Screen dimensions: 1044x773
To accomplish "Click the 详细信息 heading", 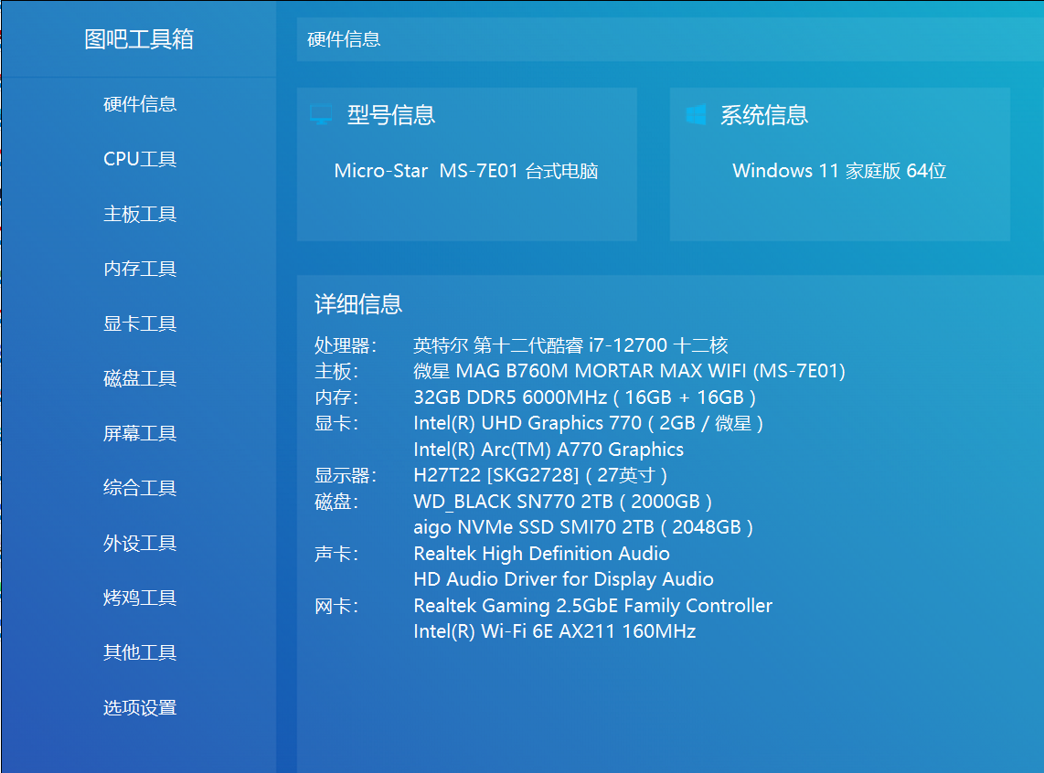I will pyautogui.click(x=358, y=304).
